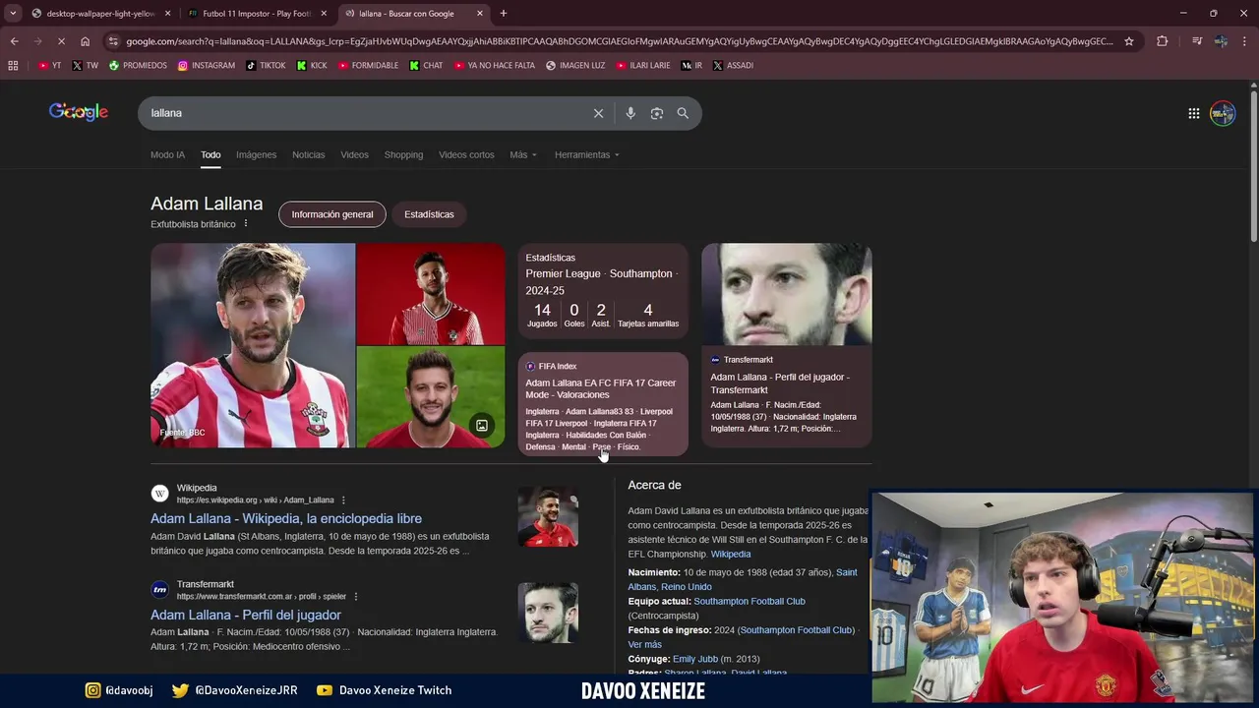Open the TIKTOK bookmark
The width and height of the screenshot is (1259, 708).
[x=266, y=66]
